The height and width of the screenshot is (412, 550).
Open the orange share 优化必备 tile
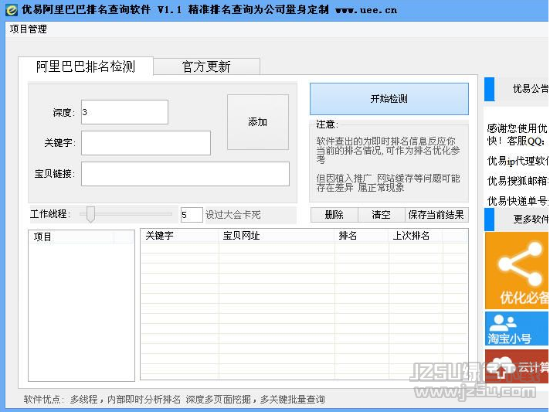click(x=517, y=271)
